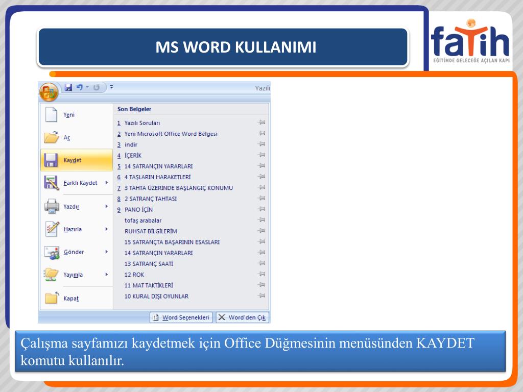
Task: Select Yeni menu command
Action: pyautogui.click(x=77, y=115)
